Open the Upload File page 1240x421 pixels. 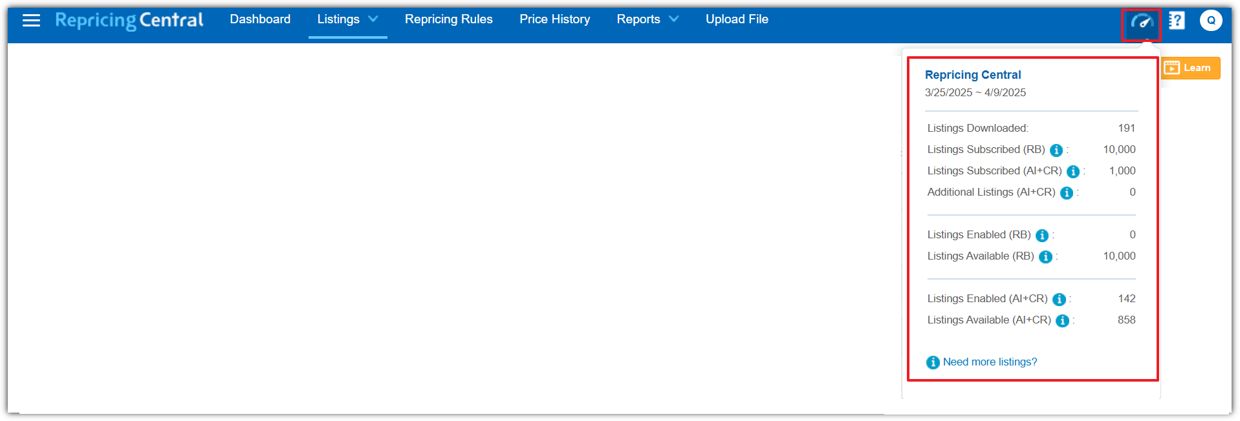[x=737, y=19]
